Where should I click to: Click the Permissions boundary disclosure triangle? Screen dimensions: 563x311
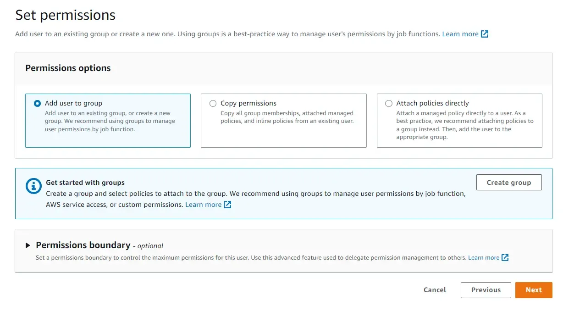click(28, 245)
